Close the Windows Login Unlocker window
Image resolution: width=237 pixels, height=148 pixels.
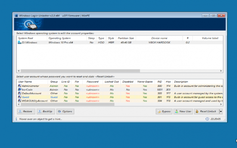coord(221,15)
